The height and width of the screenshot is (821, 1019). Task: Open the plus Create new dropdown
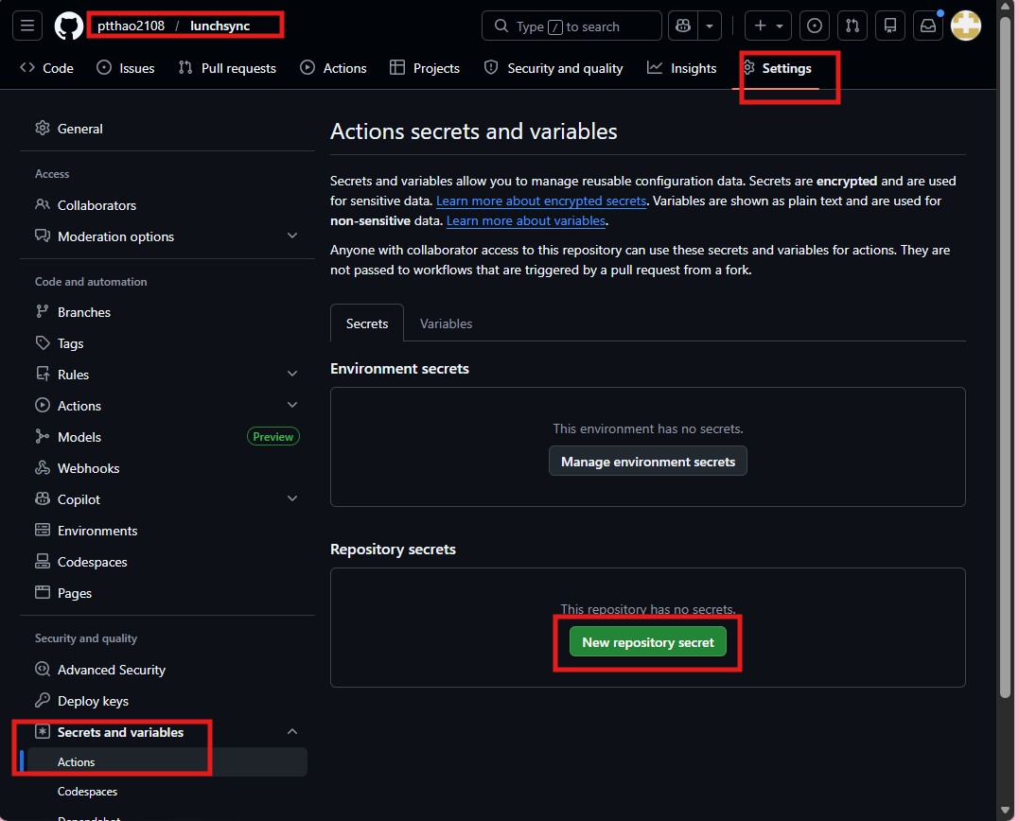767,26
